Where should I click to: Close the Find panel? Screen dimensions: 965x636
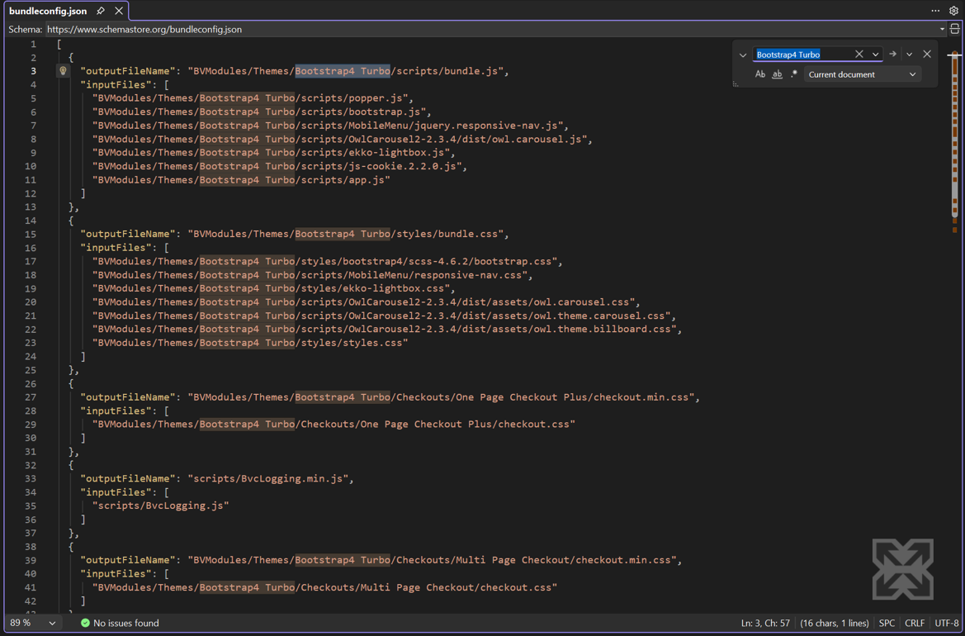927,55
